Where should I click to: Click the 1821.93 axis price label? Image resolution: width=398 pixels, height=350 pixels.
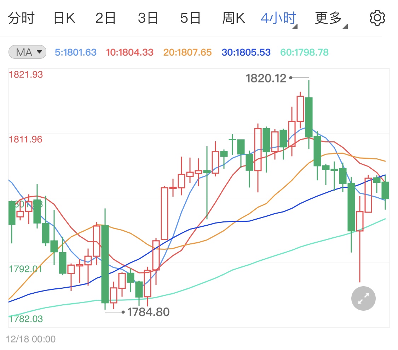coord(26,74)
